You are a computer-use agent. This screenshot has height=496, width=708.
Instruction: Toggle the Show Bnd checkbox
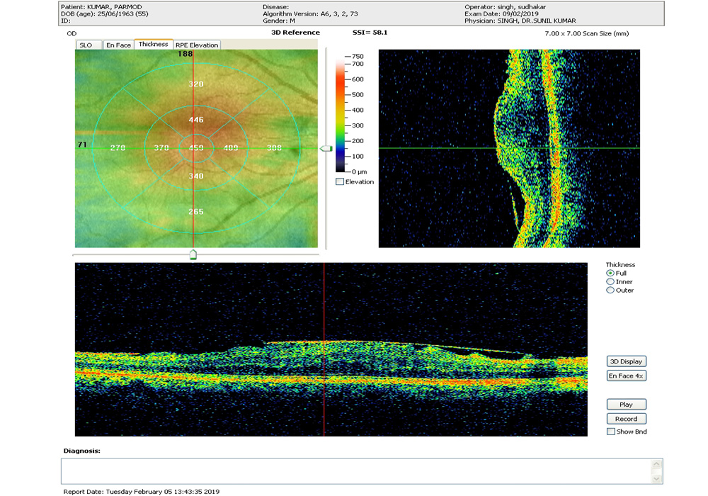click(x=610, y=432)
